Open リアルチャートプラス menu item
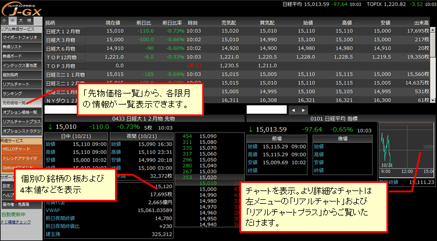Image resolution: width=437 pixels, height=241 pixels. [x=21, y=121]
